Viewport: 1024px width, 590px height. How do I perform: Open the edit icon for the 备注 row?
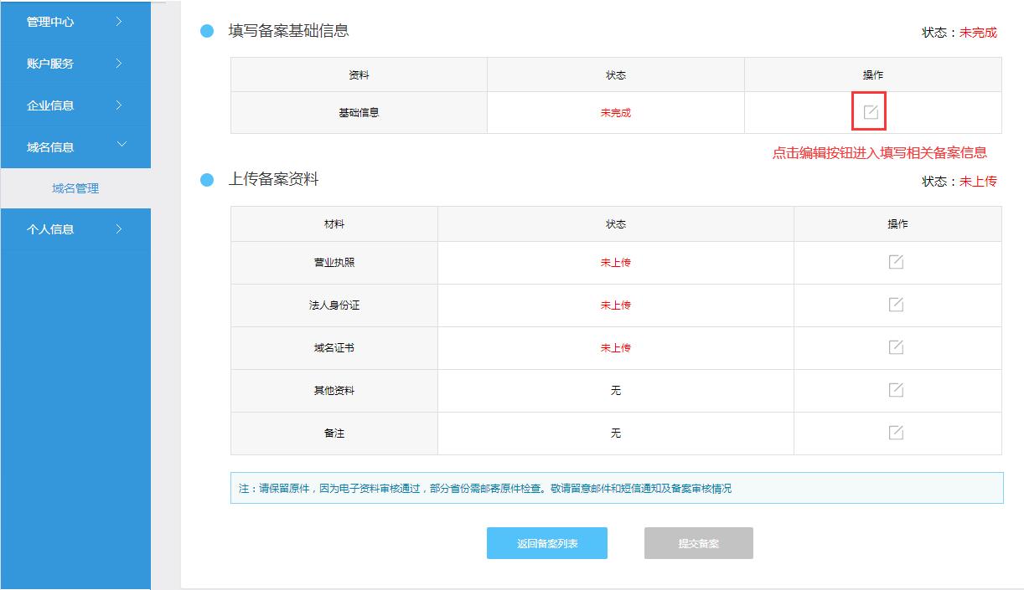(x=897, y=433)
